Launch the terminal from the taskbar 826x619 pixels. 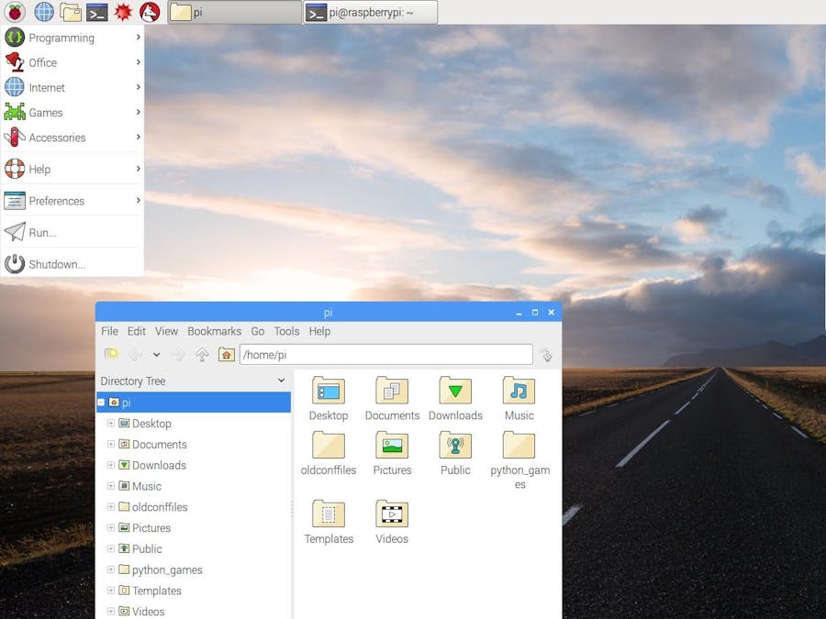95,12
